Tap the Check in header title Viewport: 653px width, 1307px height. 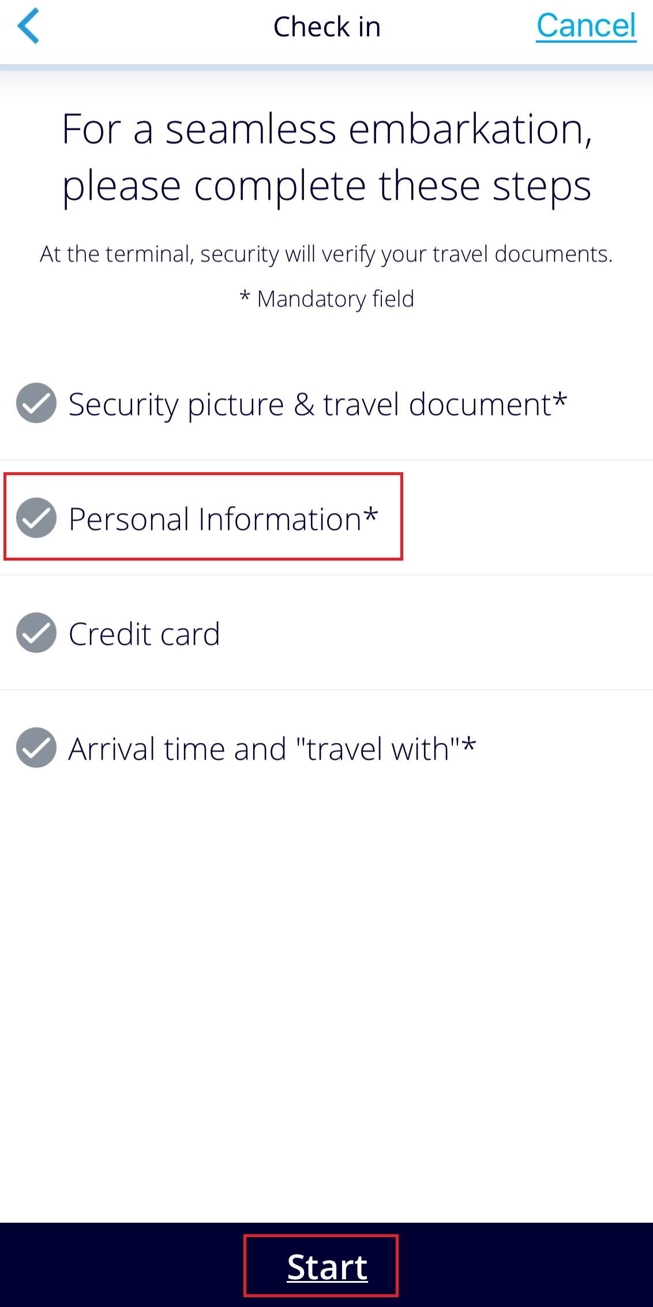coord(327,27)
